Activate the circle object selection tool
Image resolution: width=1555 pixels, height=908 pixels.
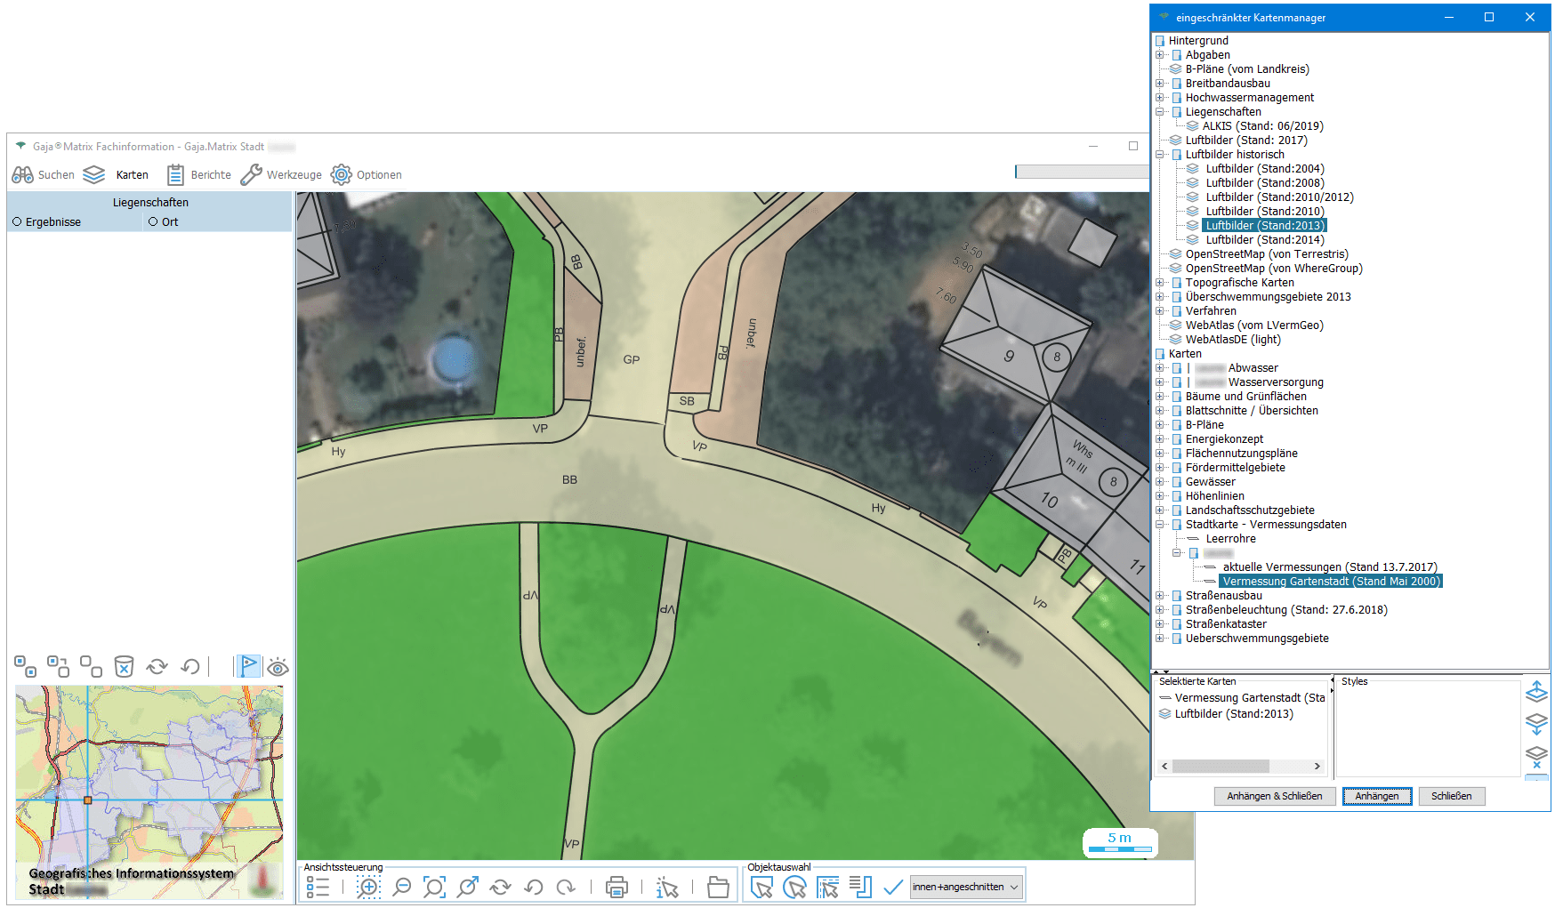pyautogui.click(x=794, y=887)
